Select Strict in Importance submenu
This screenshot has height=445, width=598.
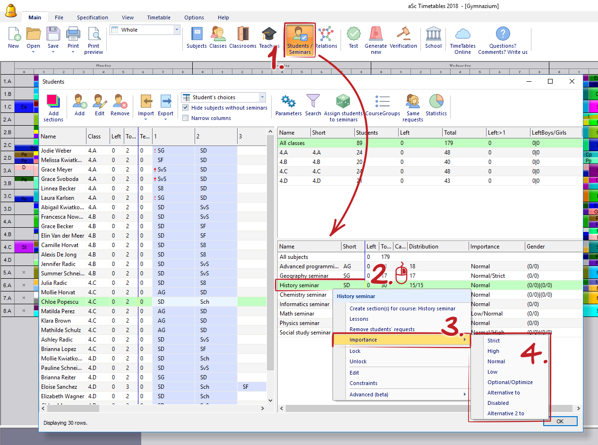(x=494, y=341)
